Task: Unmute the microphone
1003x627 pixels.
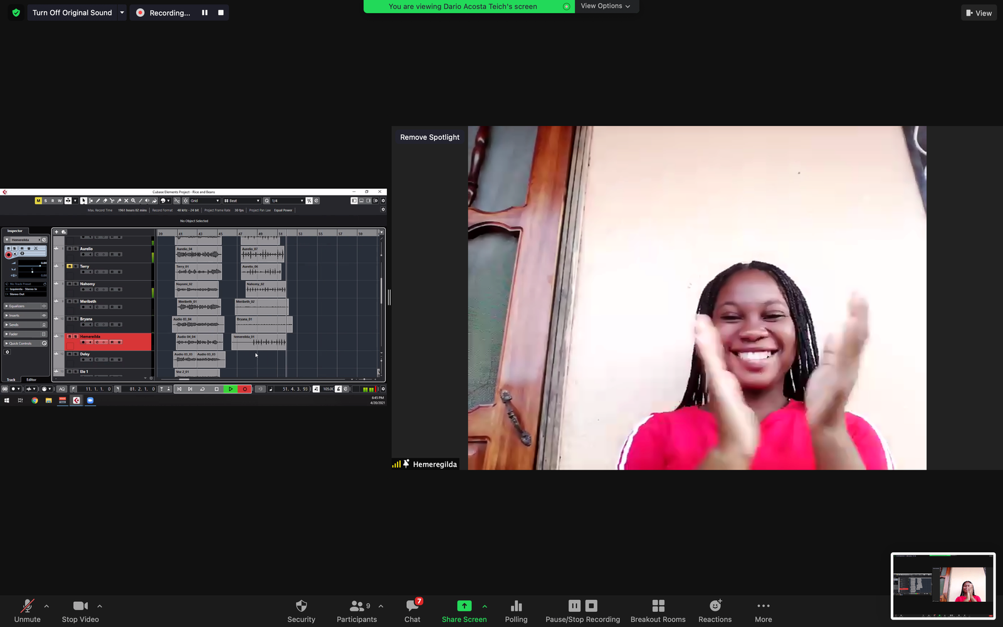Action: point(27,611)
